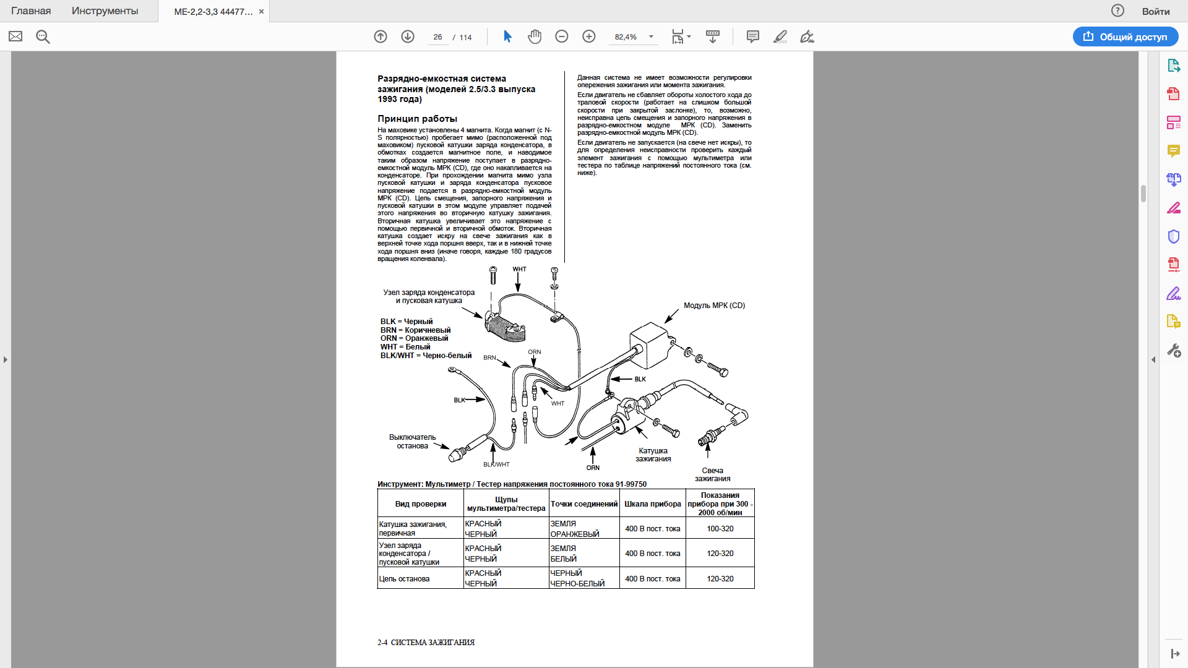Zoom out with minus icon

pos(562,36)
